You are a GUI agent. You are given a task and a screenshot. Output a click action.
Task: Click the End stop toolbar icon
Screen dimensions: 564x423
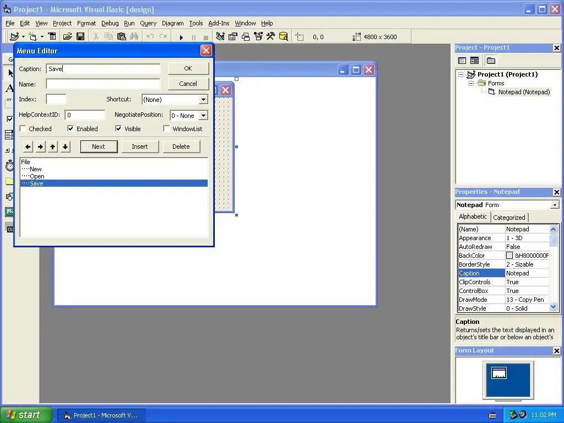206,37
